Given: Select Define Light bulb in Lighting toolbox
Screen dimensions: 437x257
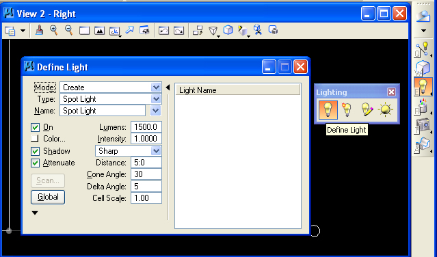Looking at the screenshot, I should click(x=328, y=110).
